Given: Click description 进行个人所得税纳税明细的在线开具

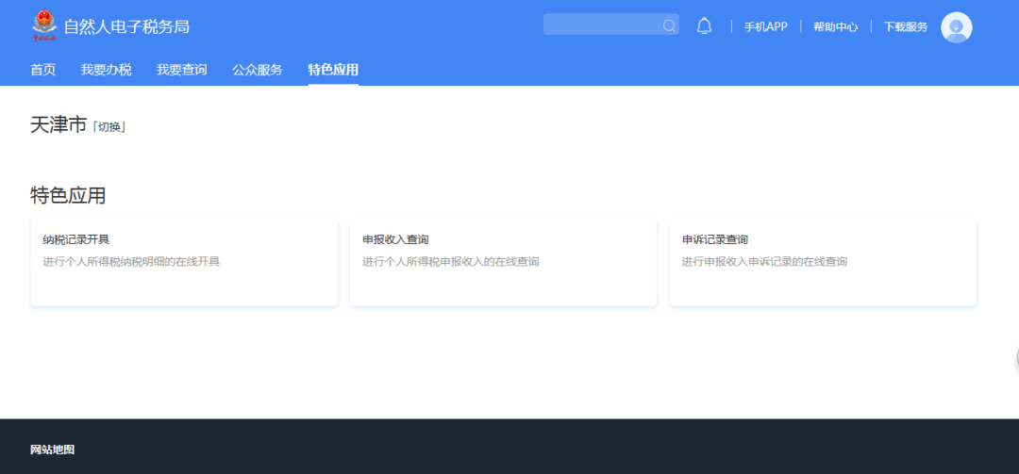Looking at the screenshot, I should coord(131,262).
